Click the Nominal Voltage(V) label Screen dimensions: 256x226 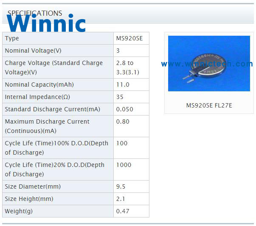click(x=33, y=51)
